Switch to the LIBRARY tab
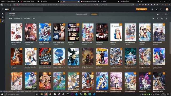Viewport: 171px width, 96px height. (x=94, y=14)
